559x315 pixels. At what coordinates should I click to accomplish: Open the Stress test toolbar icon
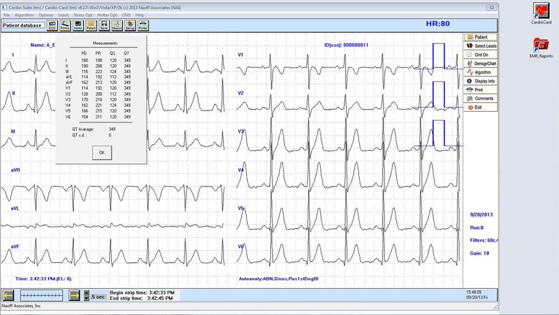(65, 25)
